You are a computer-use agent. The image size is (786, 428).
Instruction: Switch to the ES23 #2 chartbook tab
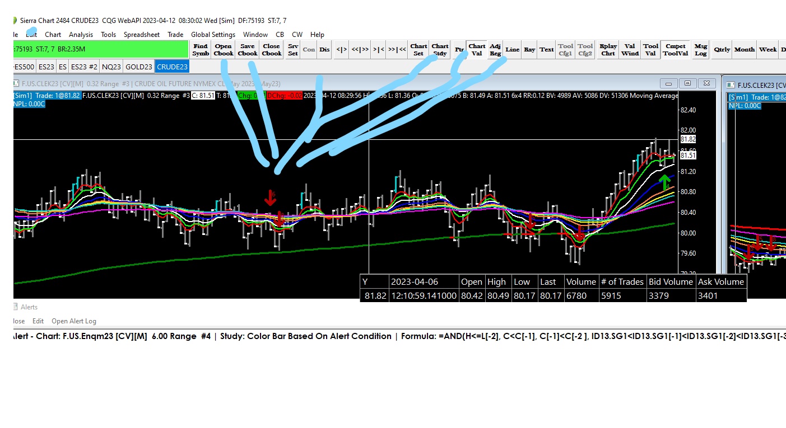pyautogui.click(x=84, y=67)
